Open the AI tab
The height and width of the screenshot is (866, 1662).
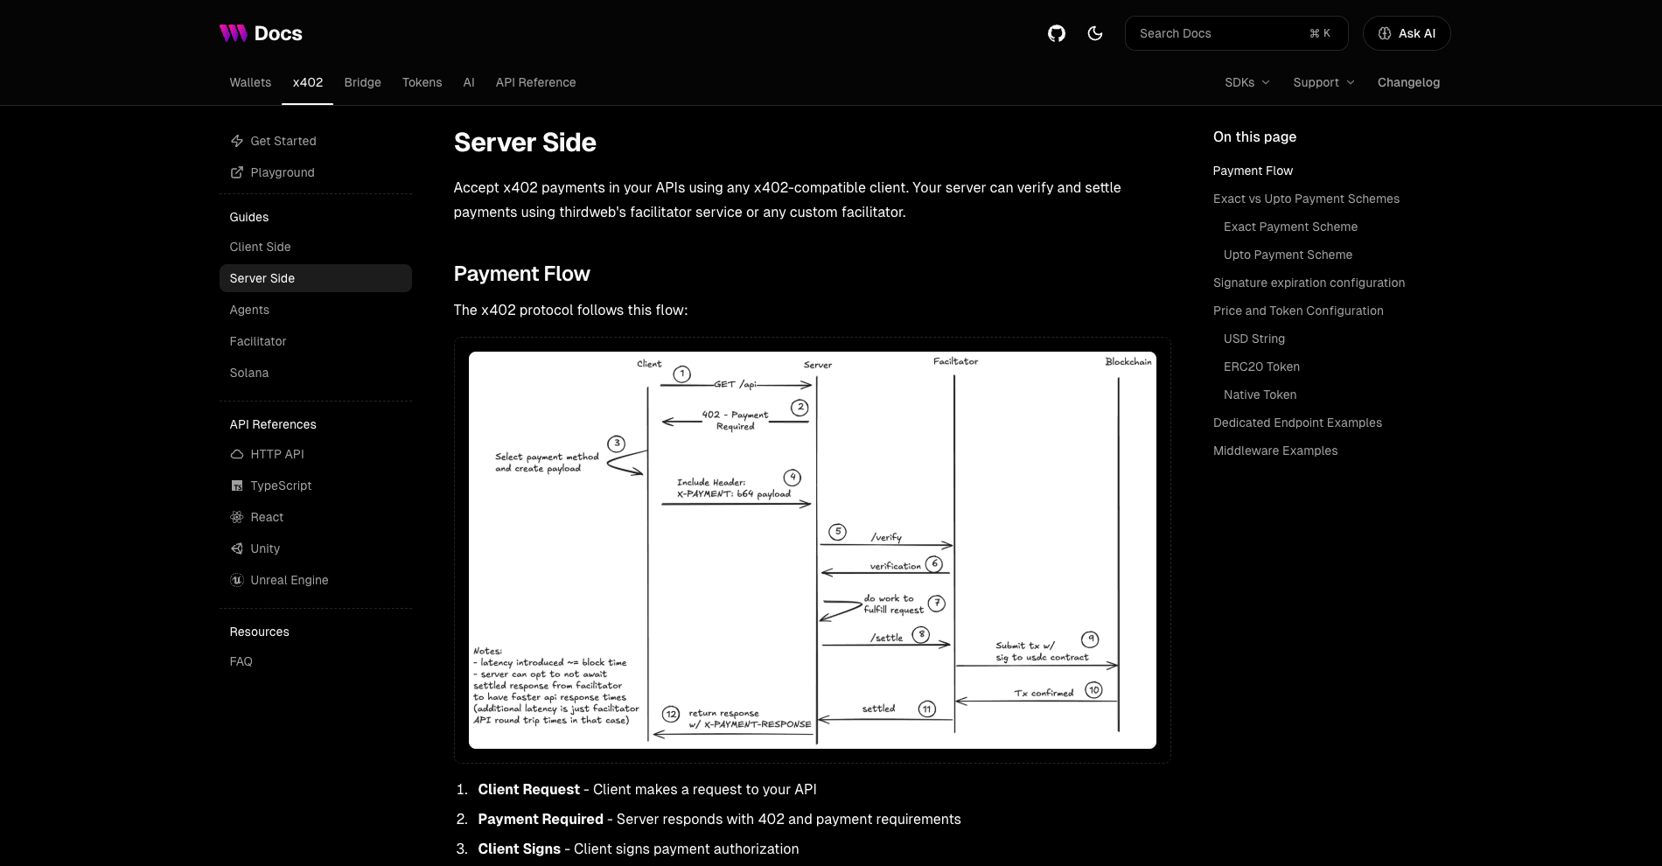pyautogui.click(x=469, y=82)
